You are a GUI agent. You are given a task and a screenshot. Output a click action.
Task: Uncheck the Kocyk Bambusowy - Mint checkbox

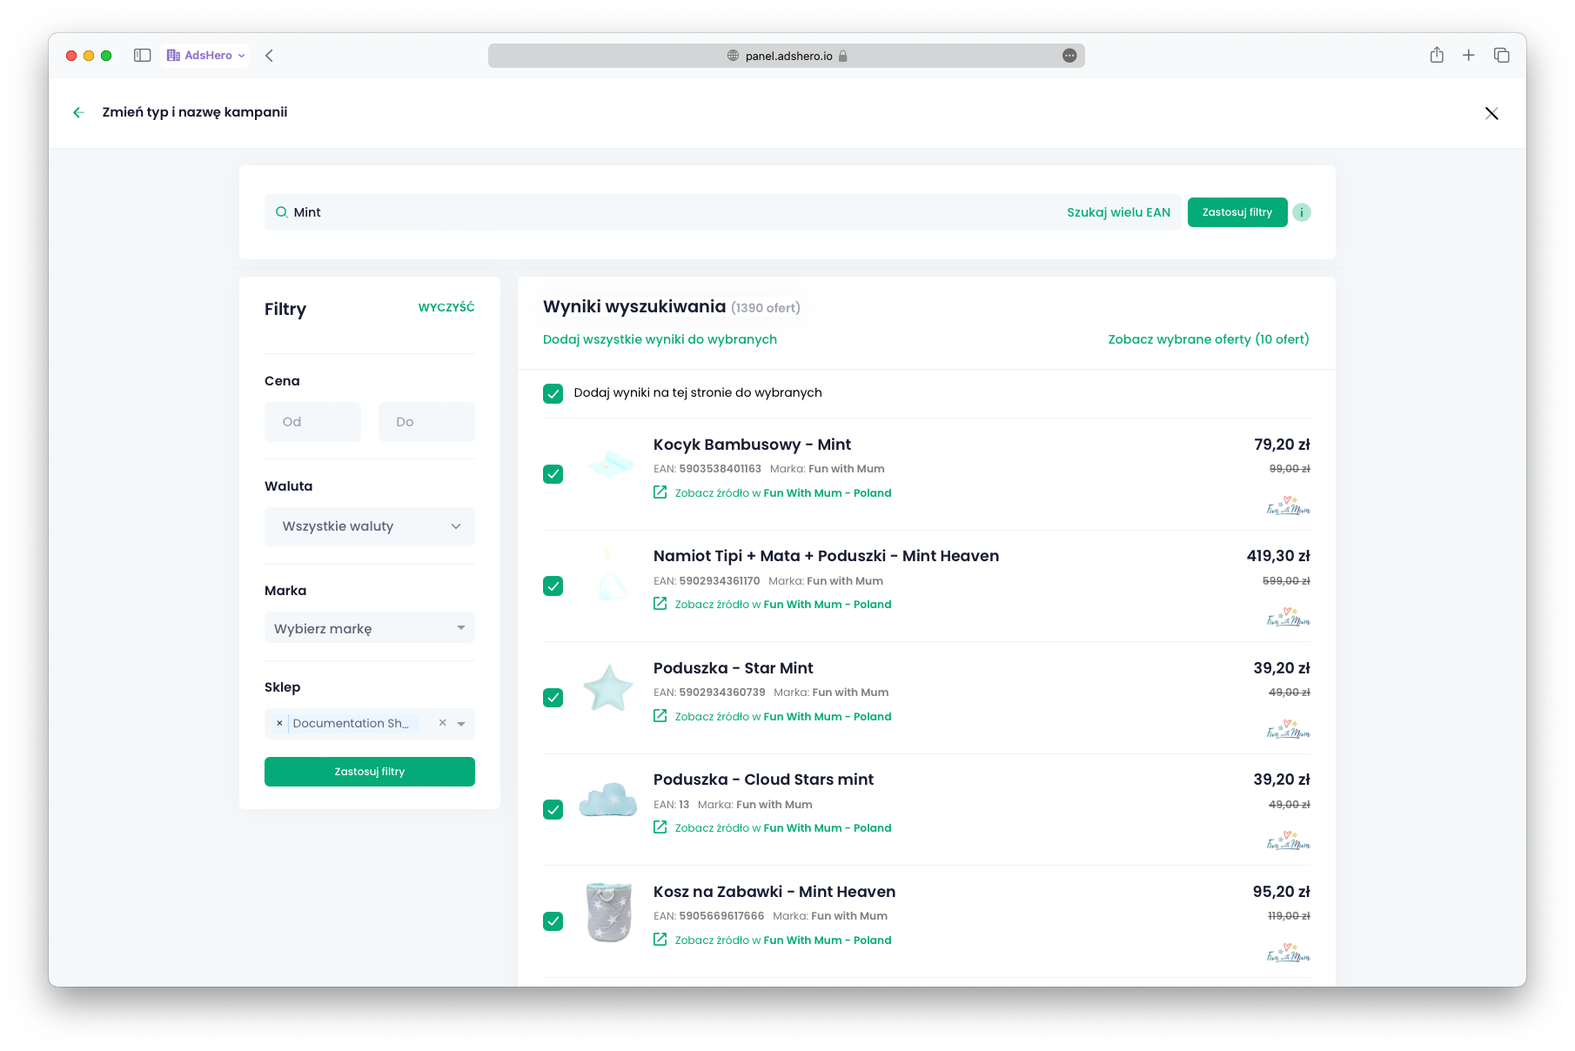(x=553, y=474)
